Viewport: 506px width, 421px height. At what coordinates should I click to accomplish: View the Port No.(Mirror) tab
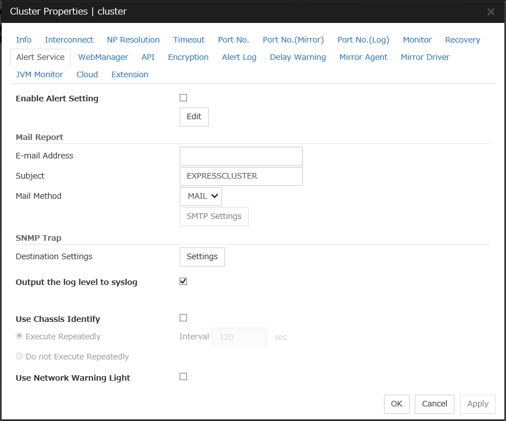293,40
